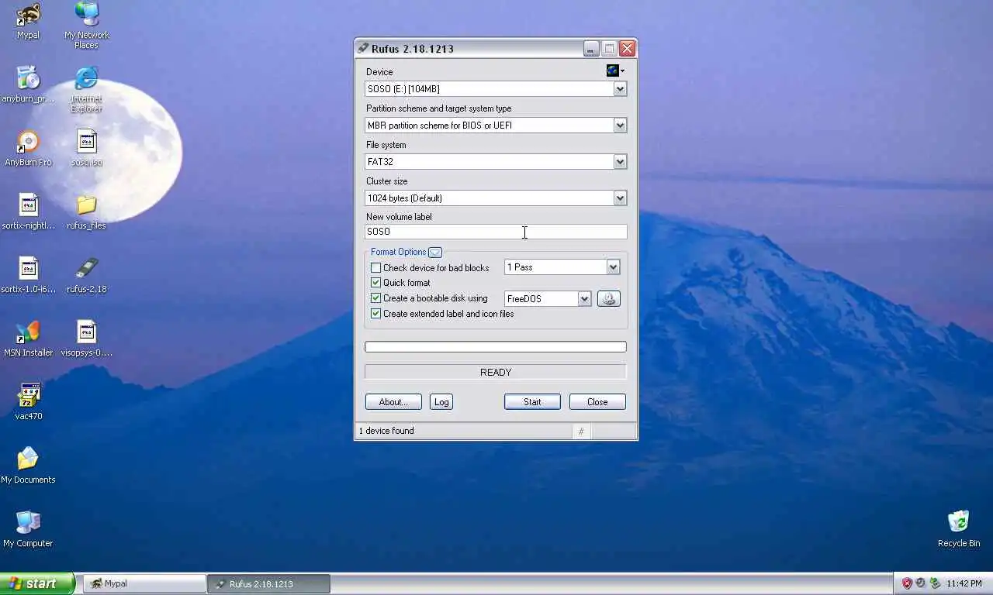Click the gray round tray icon
This screenshot has width=993, height=595.
tap(921, 583)
